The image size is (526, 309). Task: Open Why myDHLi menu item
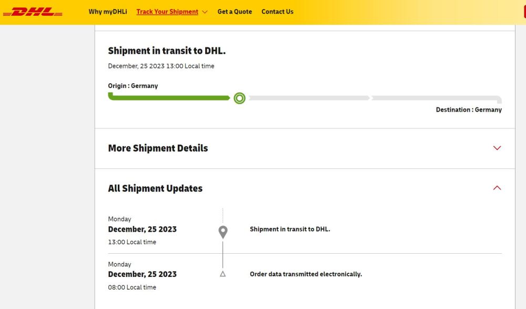pyautogui.click(x=108, y=12)
